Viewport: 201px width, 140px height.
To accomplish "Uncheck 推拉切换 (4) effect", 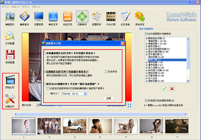I will click(147, 73).
